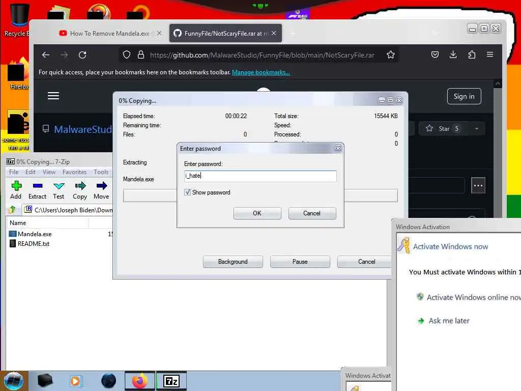
Task: Go back in Firefox
Action: [x=46, y=55]
